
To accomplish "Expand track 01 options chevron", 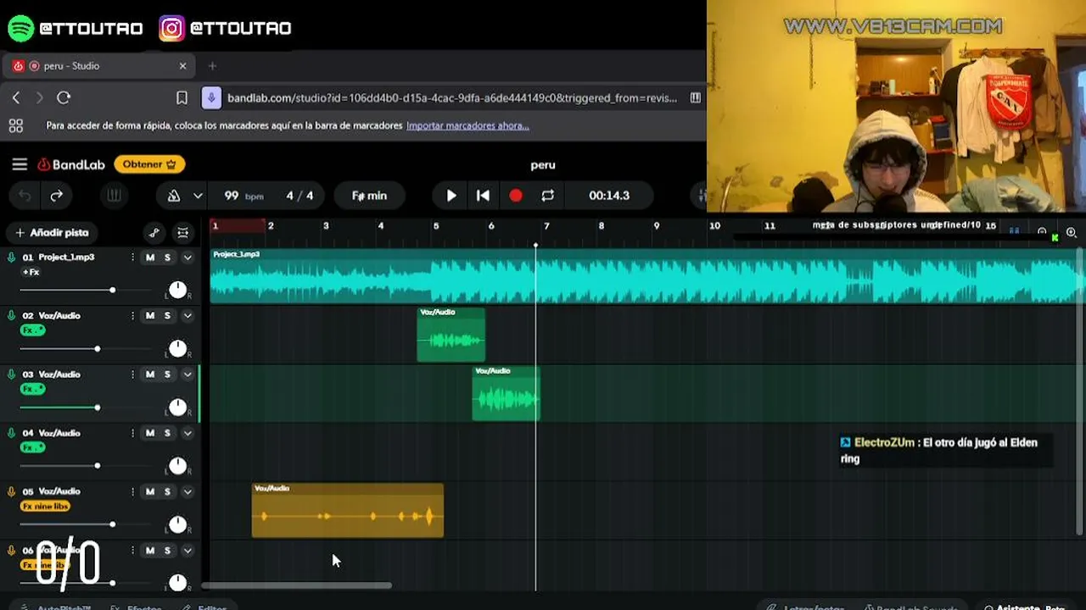I will tap(188, 258).
